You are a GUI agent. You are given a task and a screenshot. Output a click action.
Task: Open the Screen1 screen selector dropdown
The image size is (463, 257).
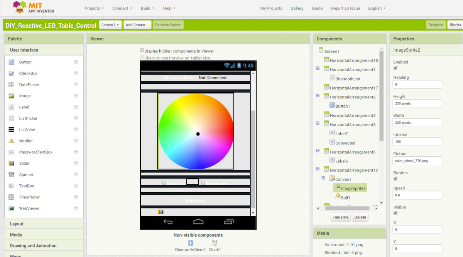pos(110,24)
